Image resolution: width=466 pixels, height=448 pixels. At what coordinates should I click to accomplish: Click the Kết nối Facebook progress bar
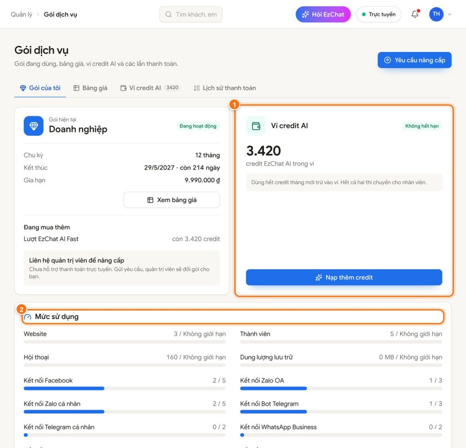125,388
